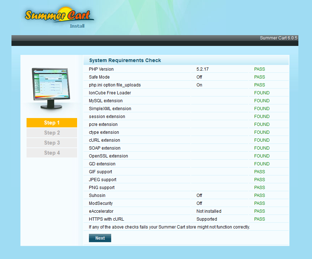This screenshot has height=259, width=312.
Task: Click the System Requirements Check heading
Action: [x=125, y=60]
